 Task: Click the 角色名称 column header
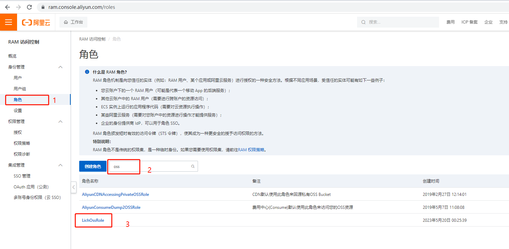[x=90, y=181]
